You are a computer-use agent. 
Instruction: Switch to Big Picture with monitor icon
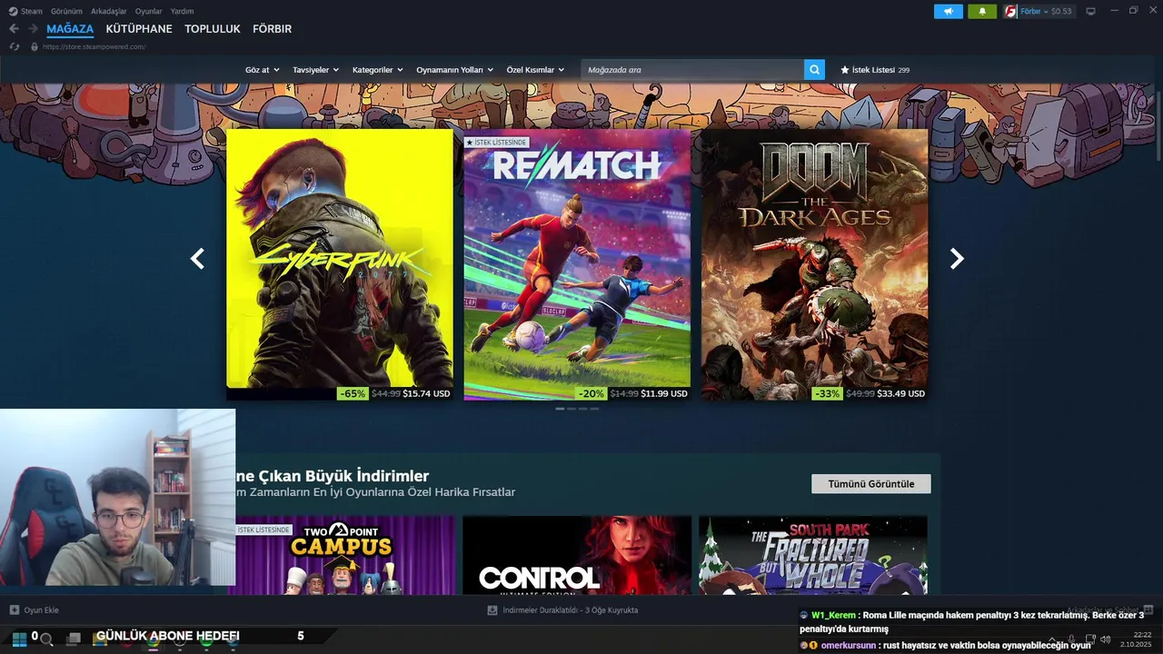coord(1090,12)
